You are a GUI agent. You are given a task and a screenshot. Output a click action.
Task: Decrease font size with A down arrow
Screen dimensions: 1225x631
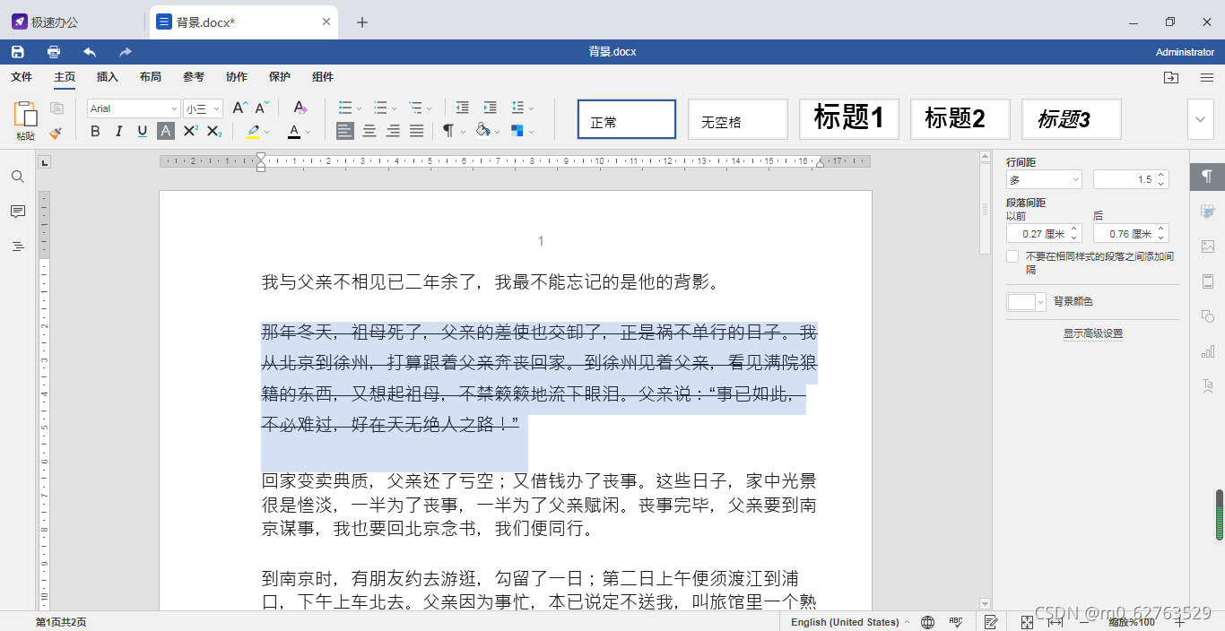(262, 108)
